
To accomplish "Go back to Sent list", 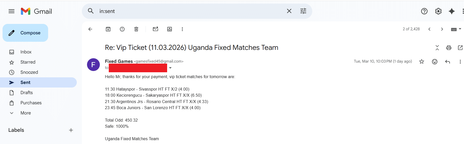I will tap(90, 29).
